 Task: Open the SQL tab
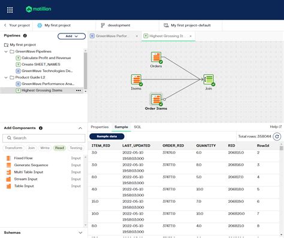click(137, 127)
